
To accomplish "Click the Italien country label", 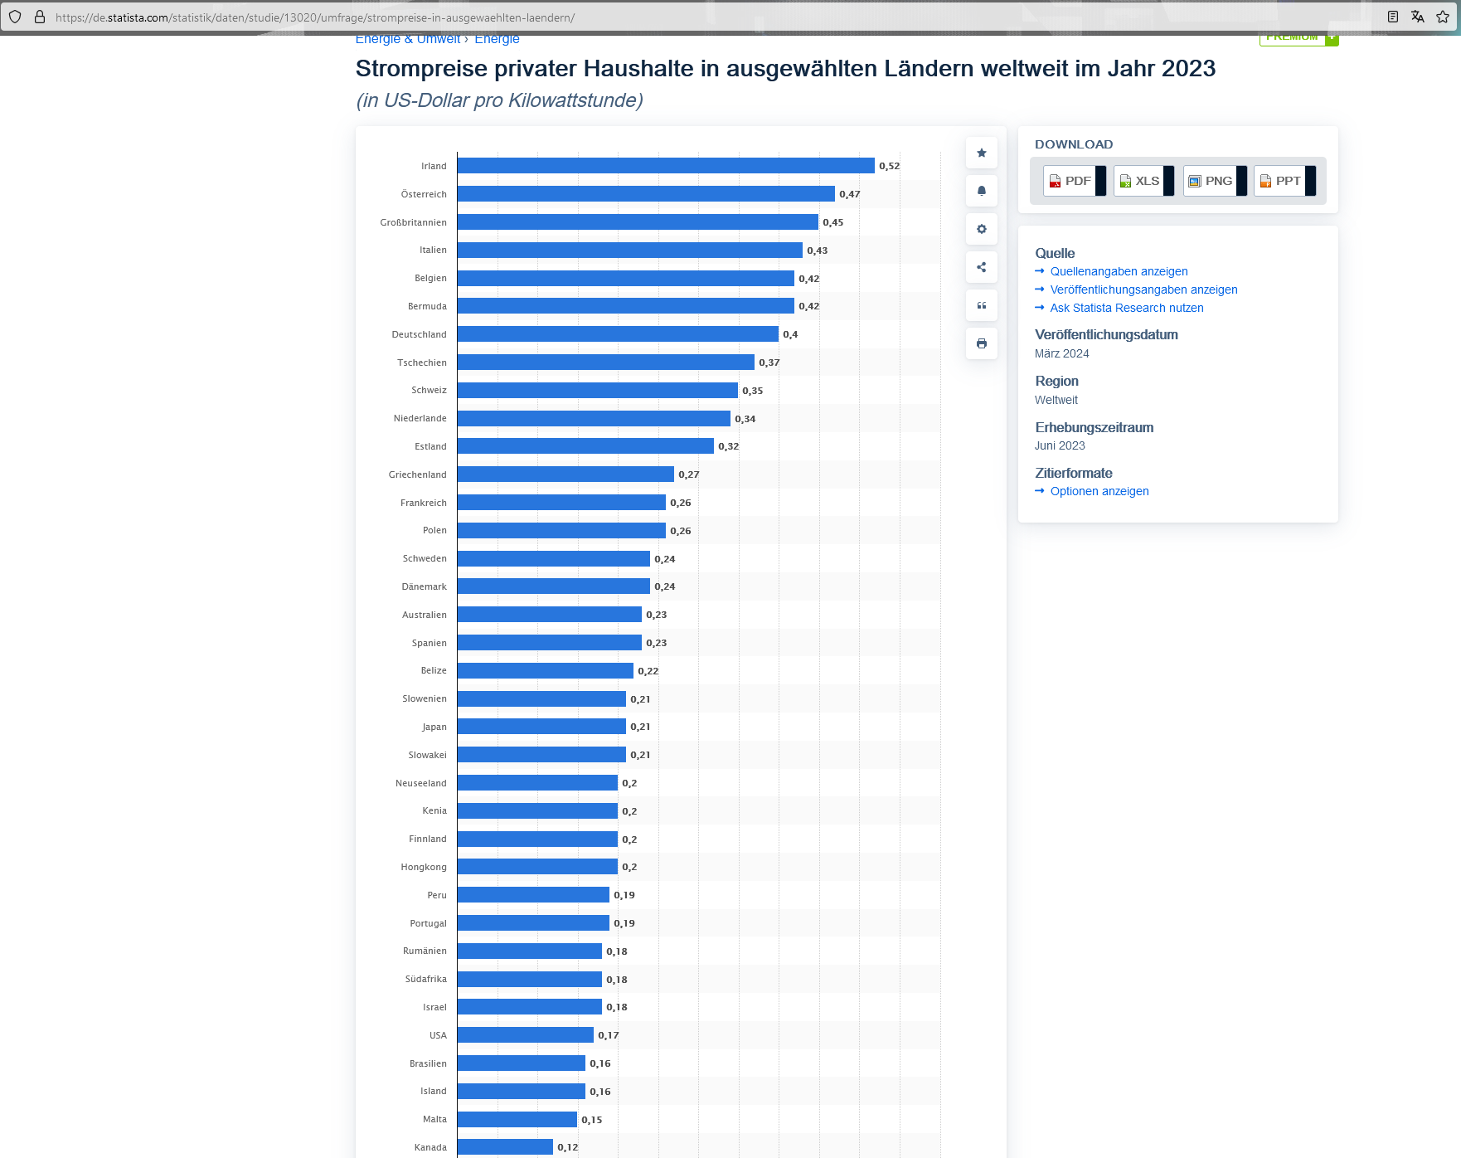I will (x=433, y=250).
